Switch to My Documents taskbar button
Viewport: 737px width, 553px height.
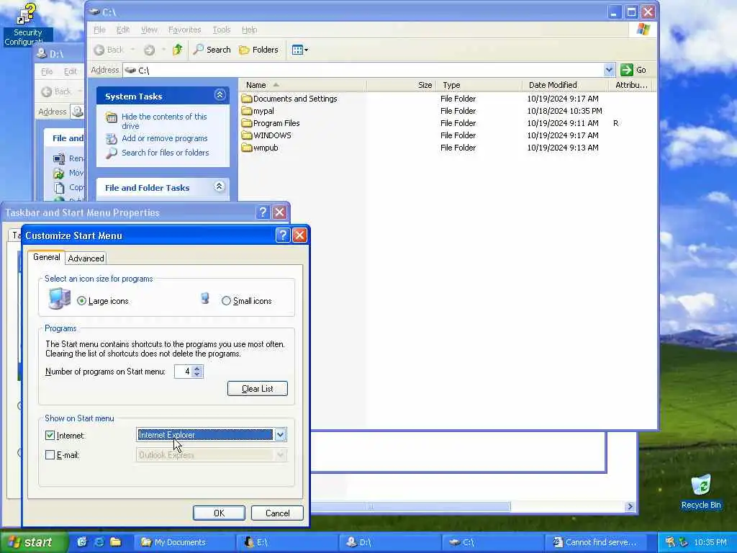click(184, 542)
